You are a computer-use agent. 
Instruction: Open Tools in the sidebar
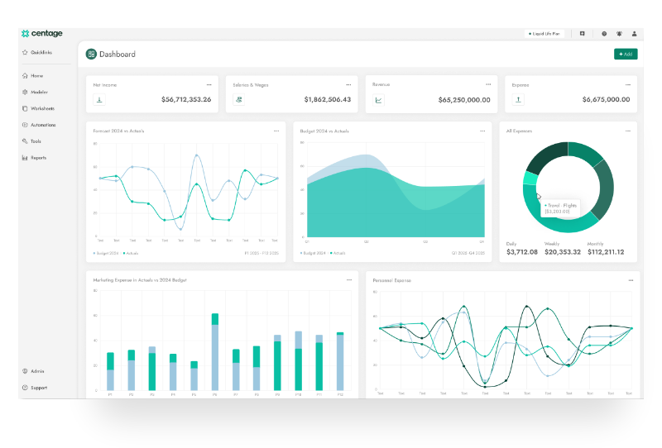click(x=31, y=141)
